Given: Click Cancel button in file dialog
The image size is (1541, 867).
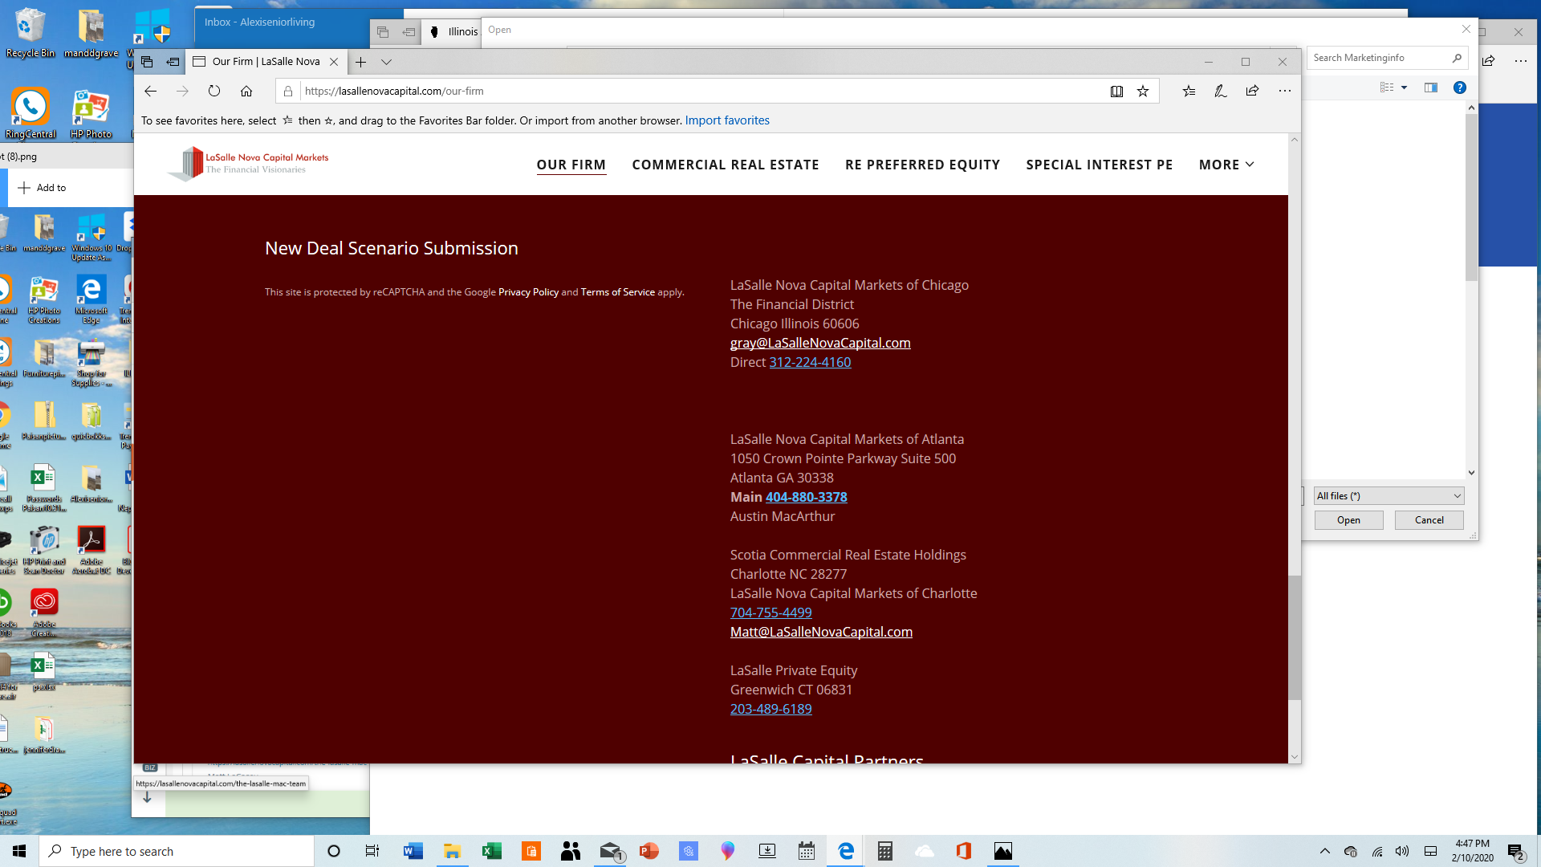Looking at the screenshot, I should coord(1429,520).
